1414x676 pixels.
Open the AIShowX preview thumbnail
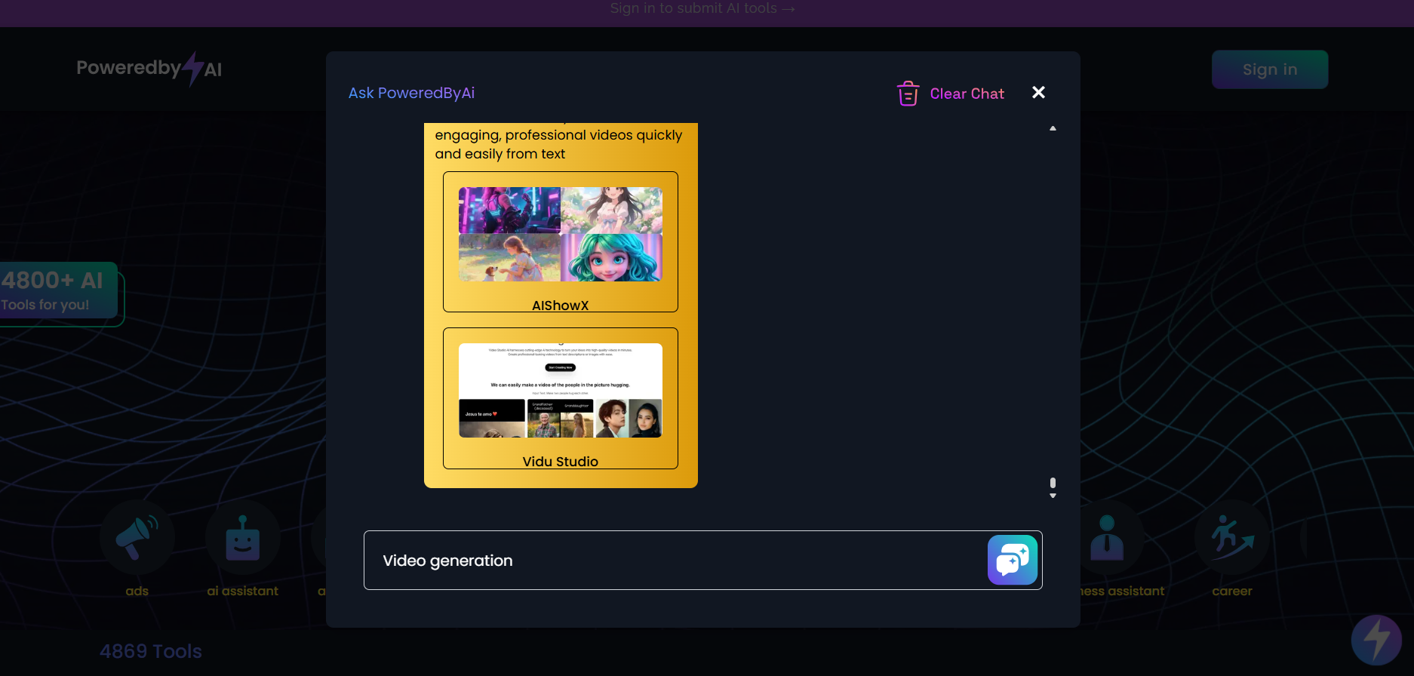pyautogui.click(x=561, y=235)
